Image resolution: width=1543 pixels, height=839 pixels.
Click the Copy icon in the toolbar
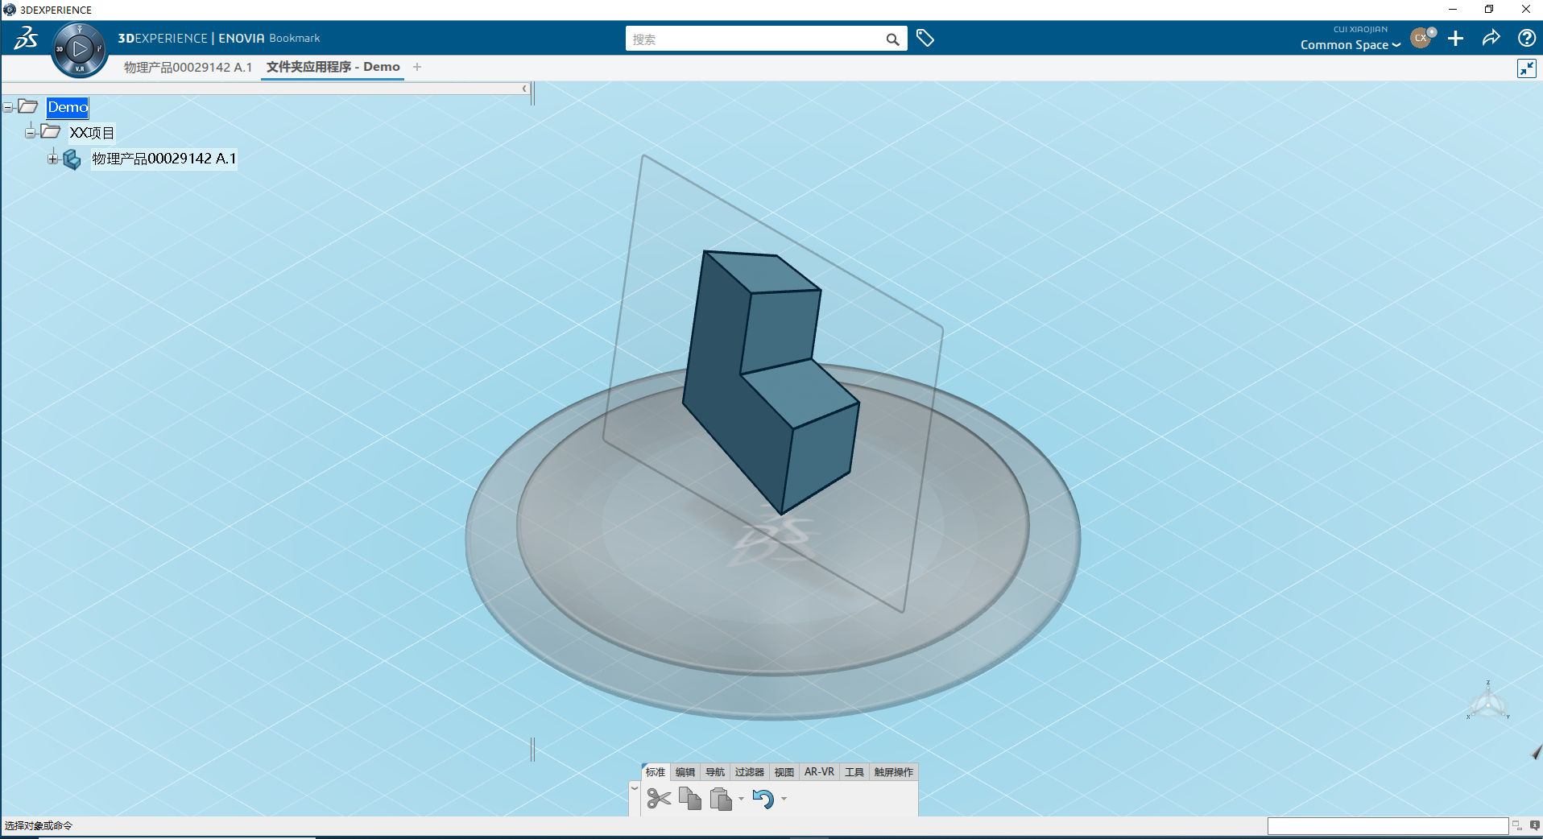tap(689, 798)
